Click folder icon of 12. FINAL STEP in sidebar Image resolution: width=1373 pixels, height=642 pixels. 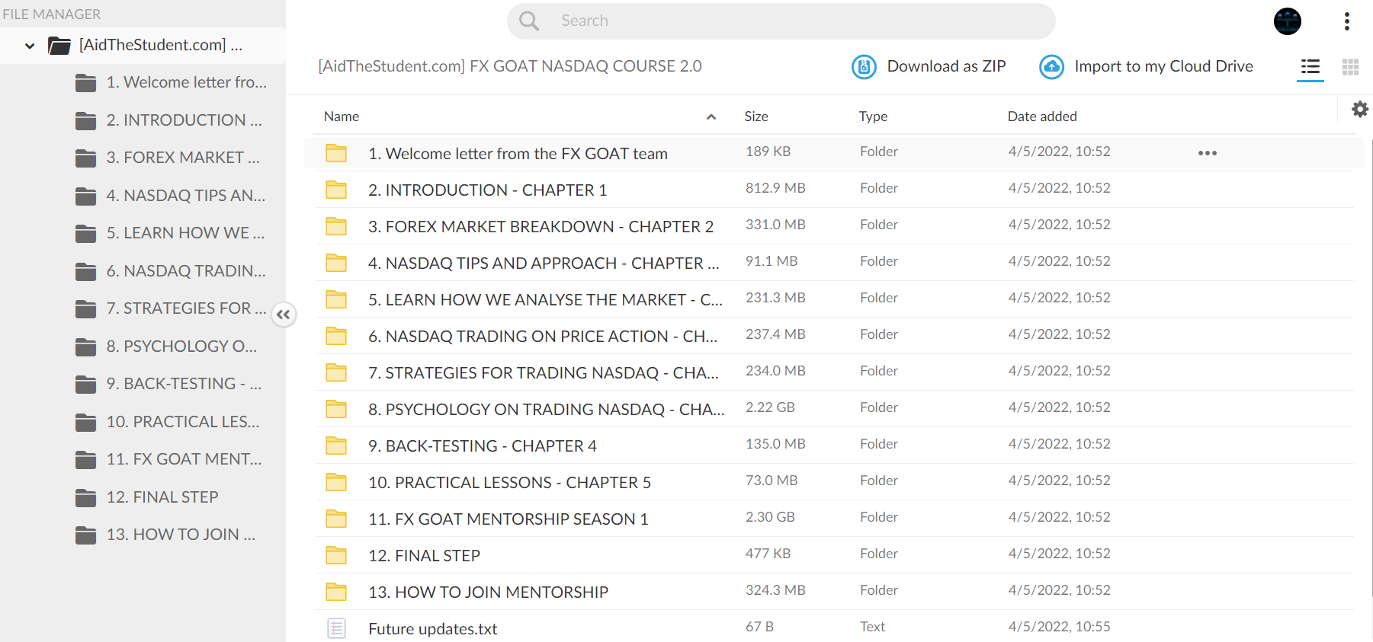86,497
